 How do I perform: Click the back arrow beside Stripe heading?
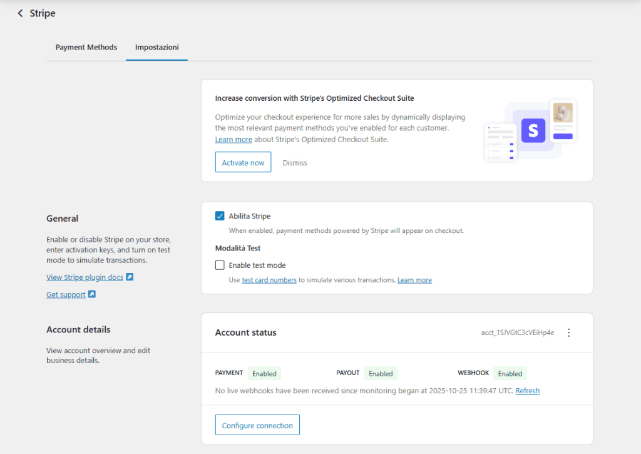[x=19, y=13]
